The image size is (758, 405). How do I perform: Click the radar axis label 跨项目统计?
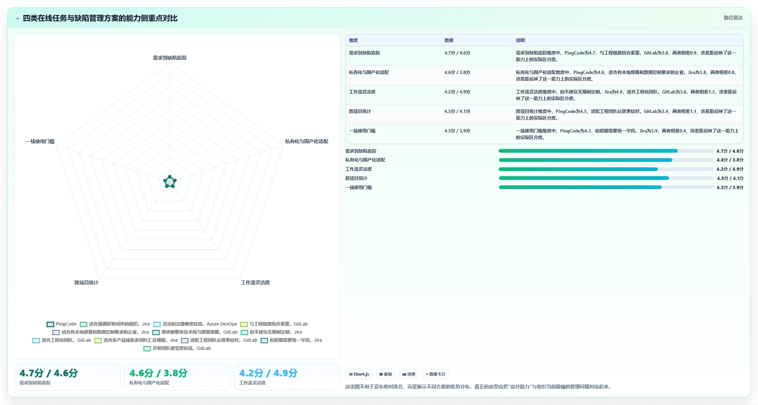pos(86,283)
